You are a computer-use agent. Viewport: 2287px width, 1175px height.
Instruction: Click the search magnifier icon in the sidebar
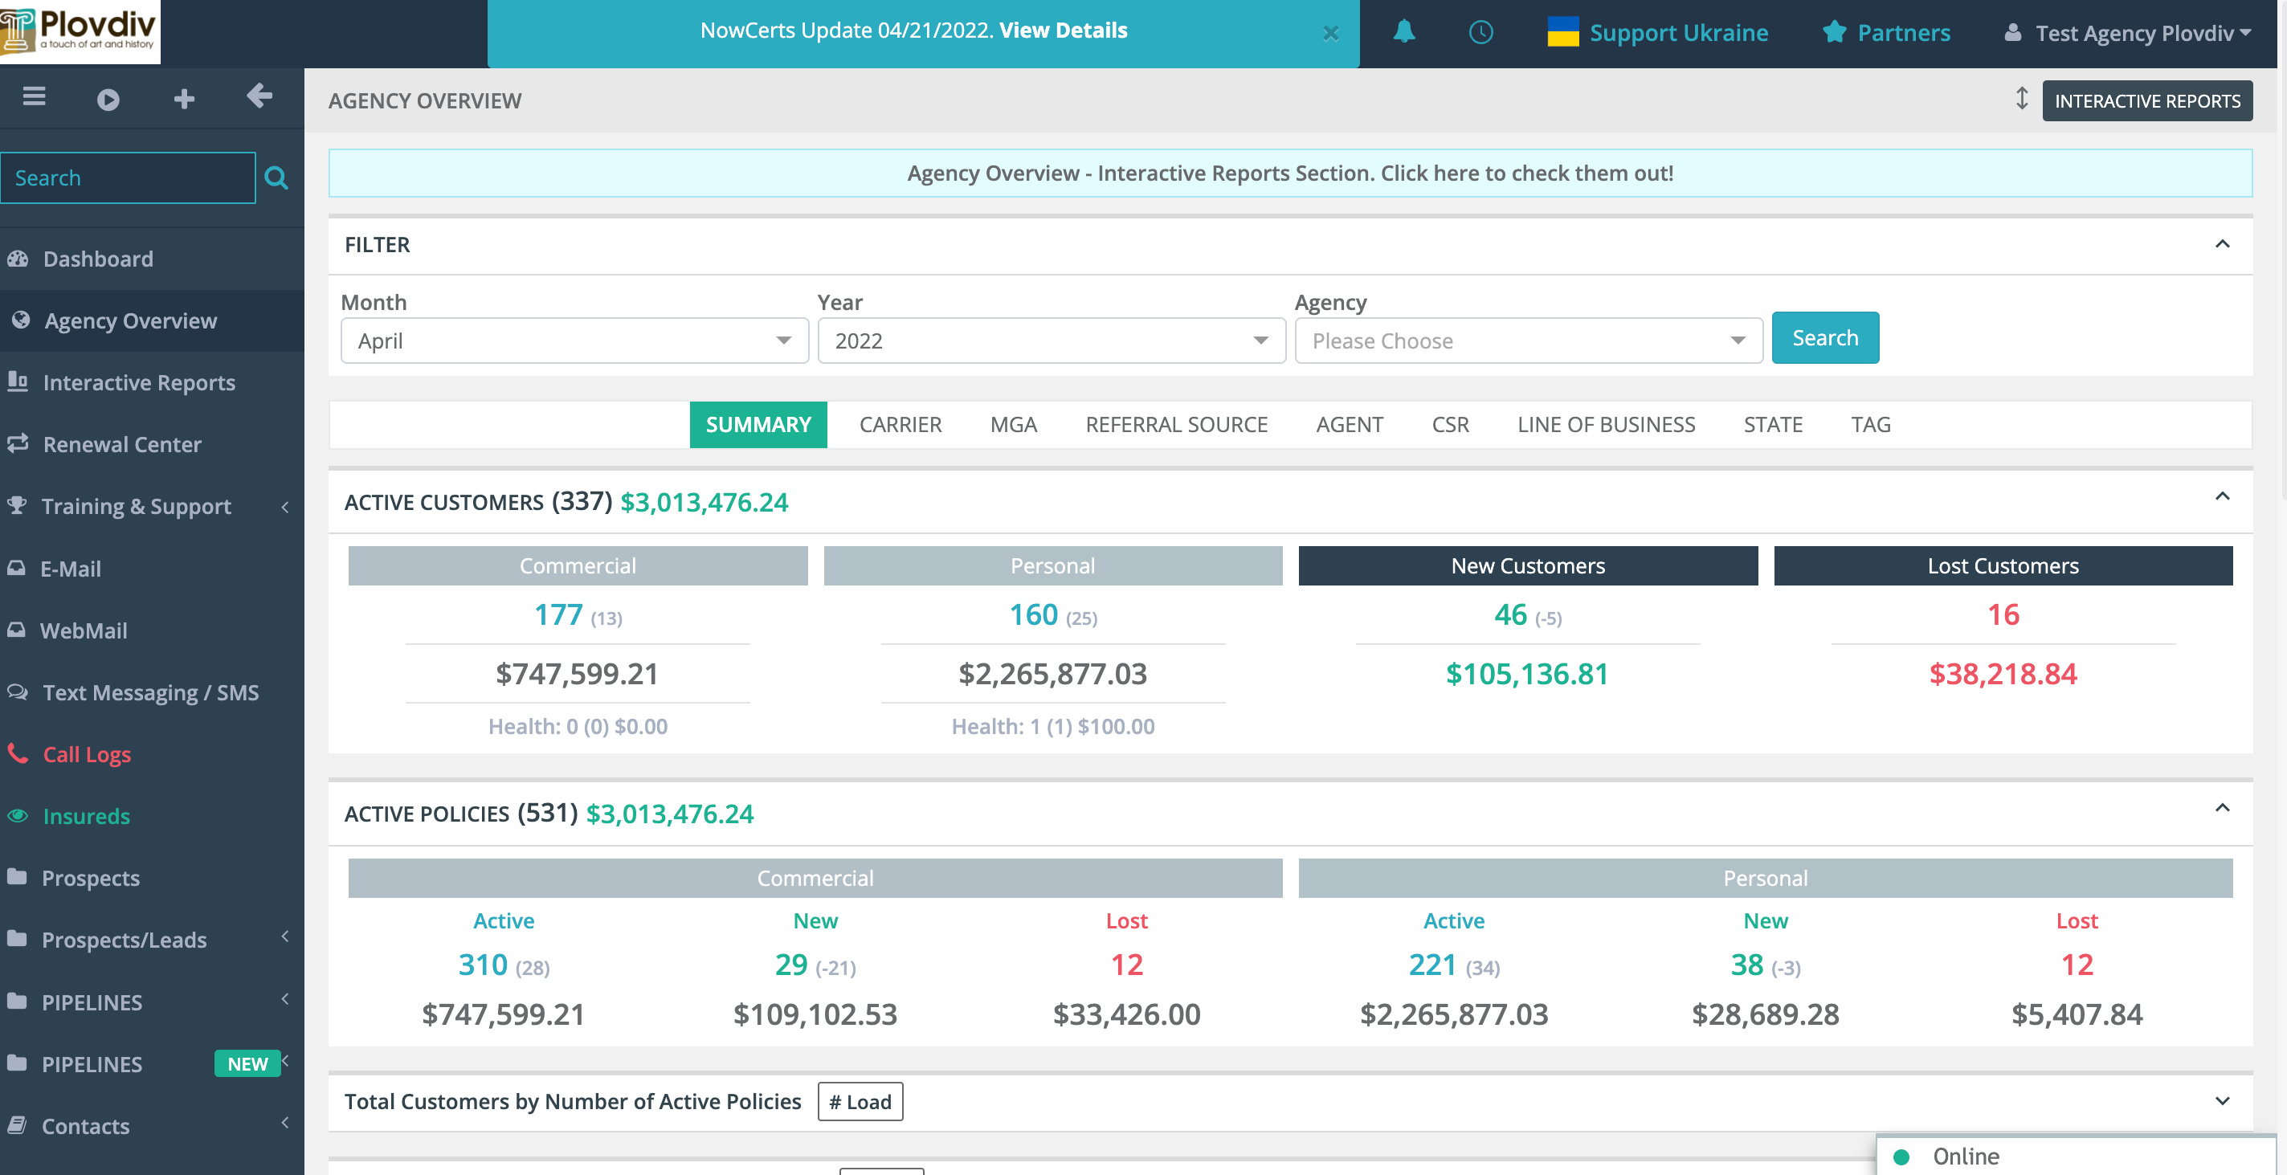pyautogui.click(x=276, y=177)
